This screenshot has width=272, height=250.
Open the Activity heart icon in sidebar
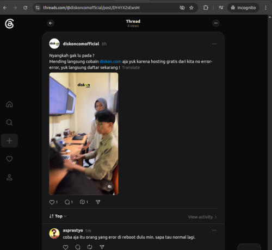[x=9, y=159]
